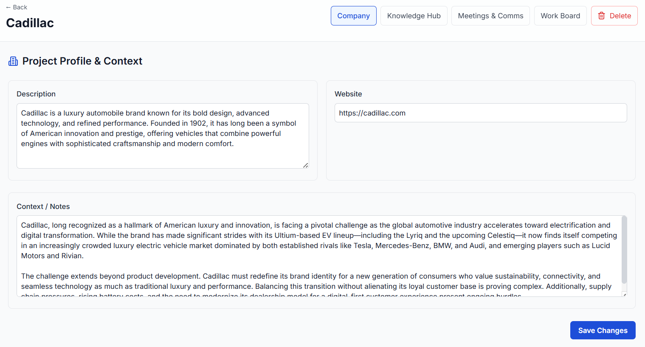This screenshot has width=645, height=347.
Task: Click the Website field label
Action: pos(348,94)
